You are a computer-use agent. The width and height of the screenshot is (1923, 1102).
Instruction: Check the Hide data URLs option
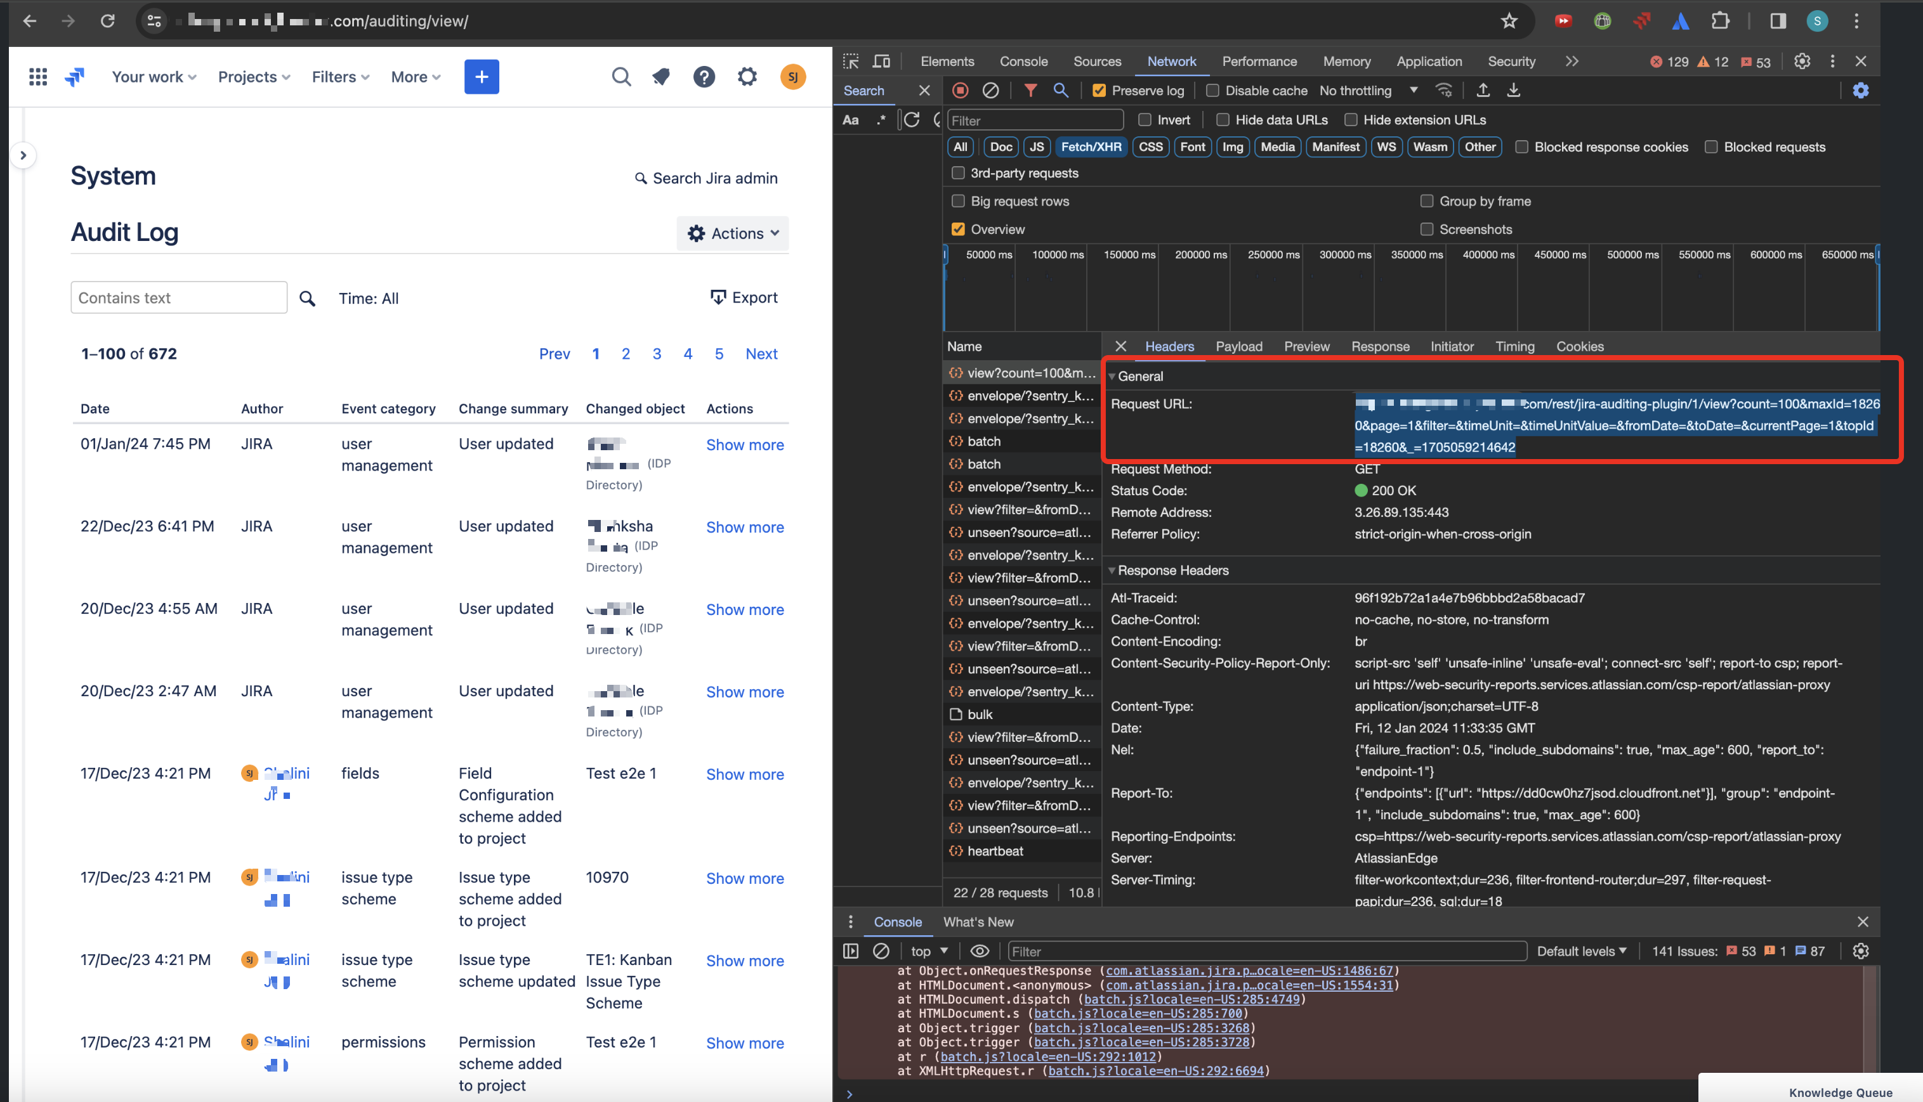pos(1223,120)
